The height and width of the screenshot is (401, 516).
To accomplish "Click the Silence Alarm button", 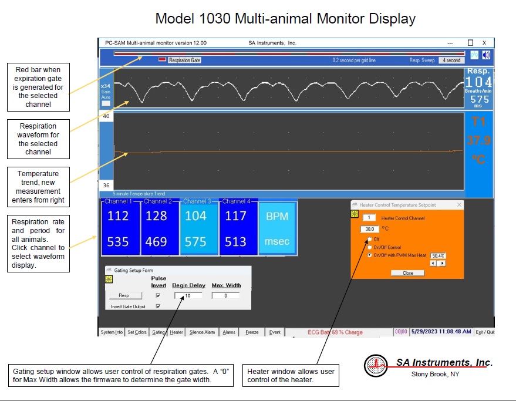I will (x=202, y=332).
